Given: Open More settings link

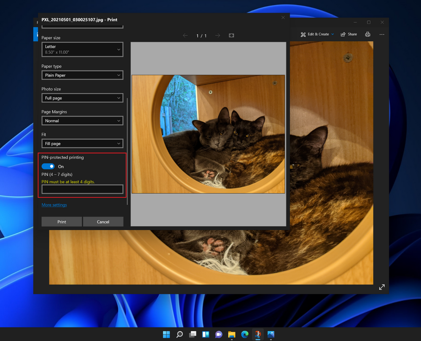Looking at the screenshot, I should tap(54, 205).
